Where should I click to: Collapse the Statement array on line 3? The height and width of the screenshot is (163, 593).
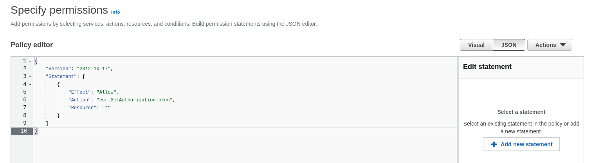(x=30, y=77)
